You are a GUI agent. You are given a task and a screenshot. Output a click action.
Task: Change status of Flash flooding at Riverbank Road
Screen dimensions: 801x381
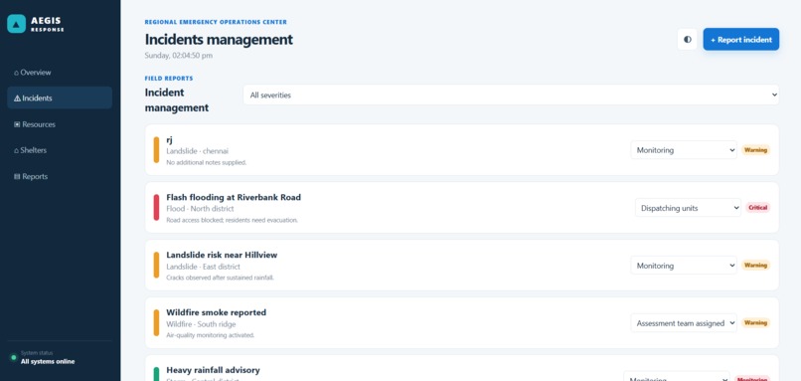tap(688, 208)
